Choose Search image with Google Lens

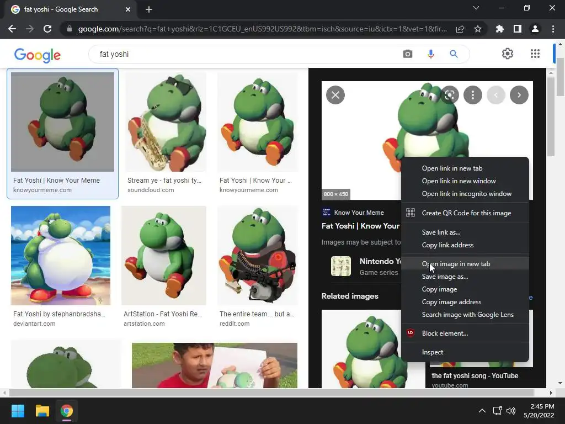coord(465,314)
